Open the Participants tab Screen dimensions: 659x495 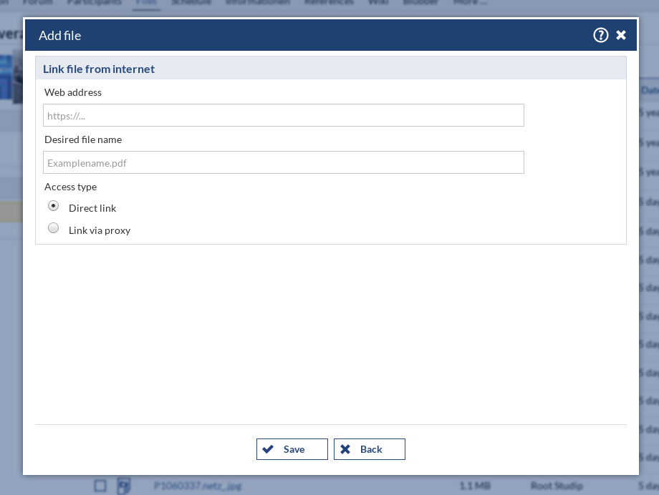[94, 3]
